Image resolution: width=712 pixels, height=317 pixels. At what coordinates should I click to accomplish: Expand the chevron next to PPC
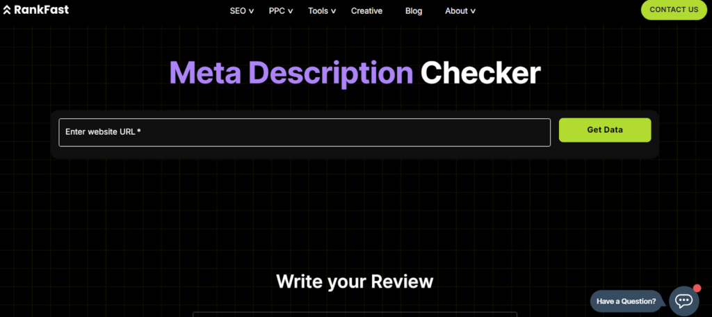click(x=290, y=11)
